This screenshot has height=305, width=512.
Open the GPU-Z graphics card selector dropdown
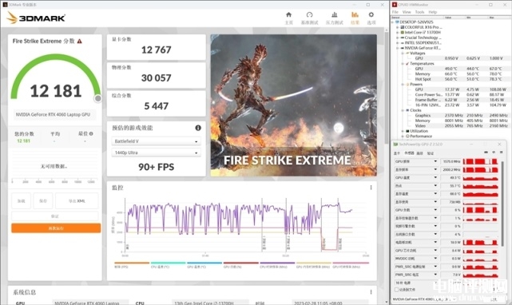[x=424, y=299]
